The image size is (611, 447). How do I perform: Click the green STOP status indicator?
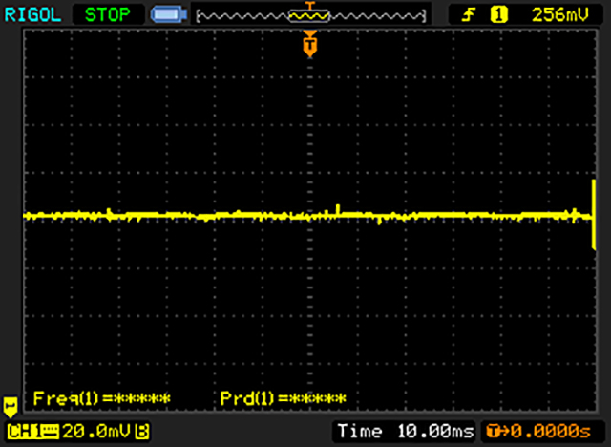tap(108, 15)
